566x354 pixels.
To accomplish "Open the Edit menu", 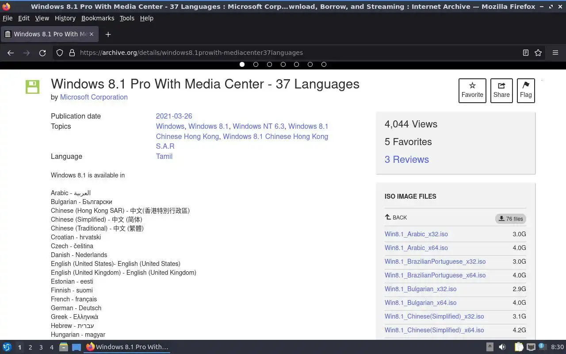I will [x=24, y=18].
